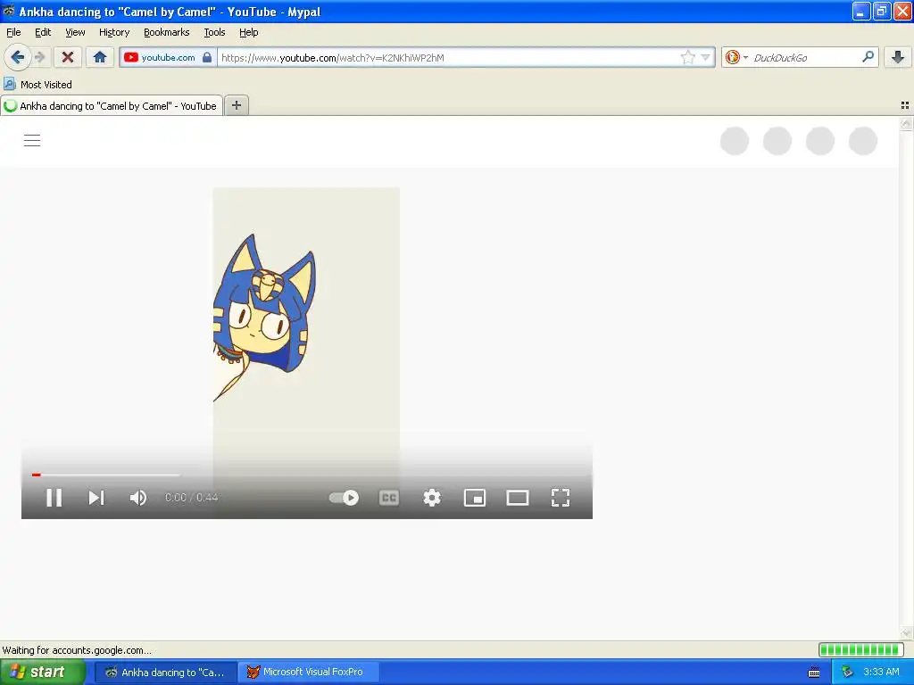Minimize the Mypal window

point(861,11)
